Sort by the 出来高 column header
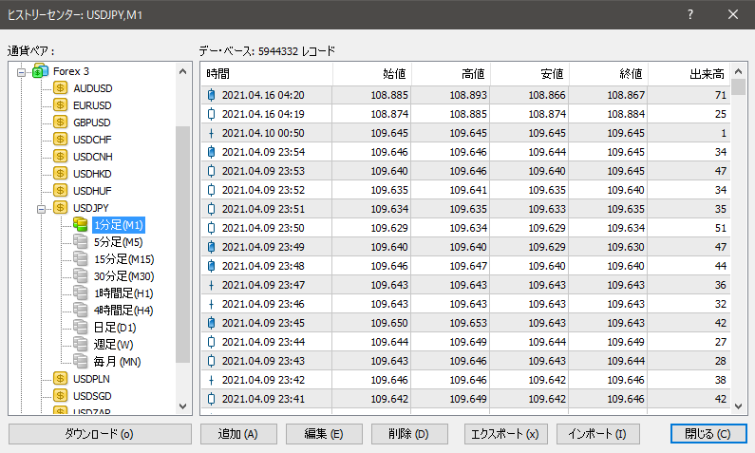 point(690,74)
